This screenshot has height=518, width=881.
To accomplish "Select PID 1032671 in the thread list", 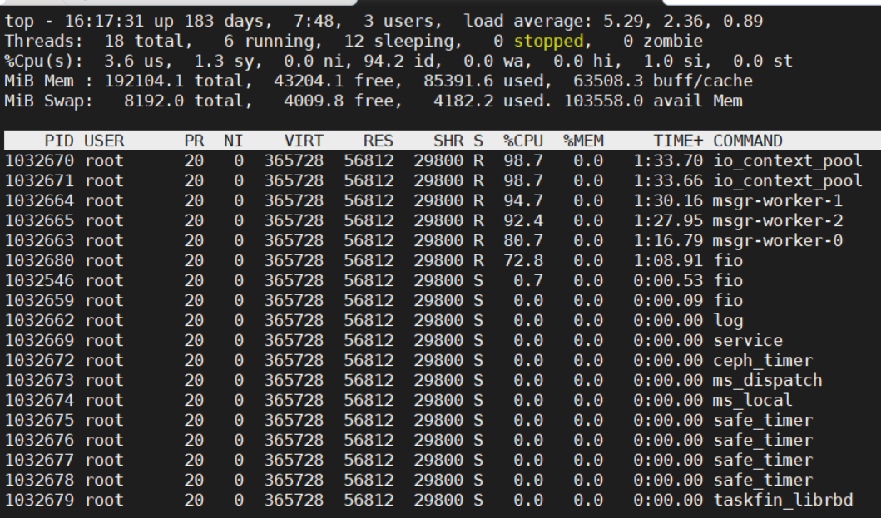I will pyautogui.click(x=39, y=180).
